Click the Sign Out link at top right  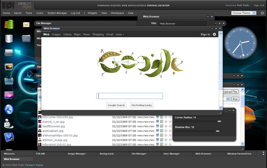coord(259,5)
